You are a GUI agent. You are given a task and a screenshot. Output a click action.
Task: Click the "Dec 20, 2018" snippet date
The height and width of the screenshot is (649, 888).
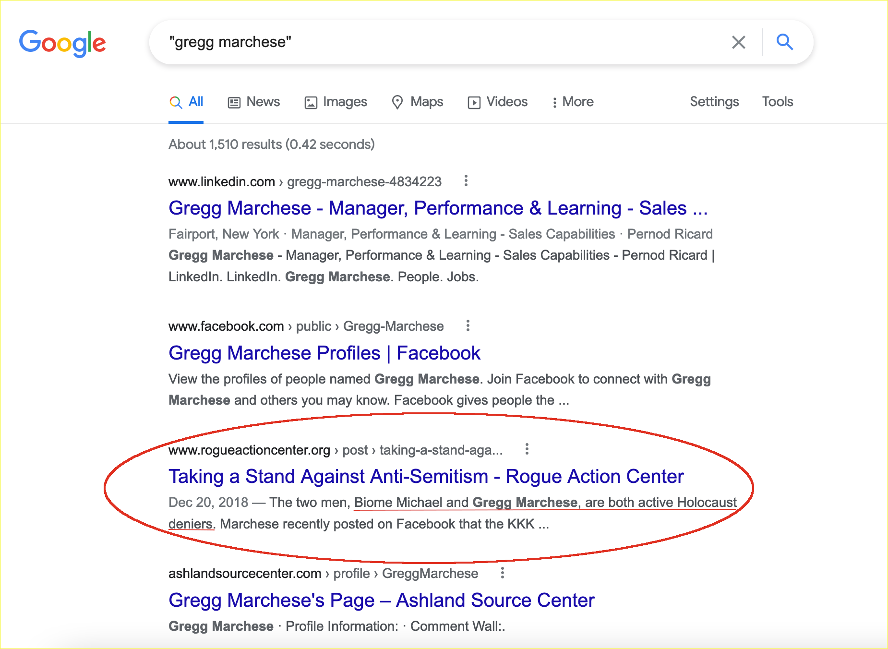(x=208, y=502)
